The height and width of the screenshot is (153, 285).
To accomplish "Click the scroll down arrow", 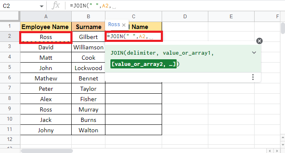I will (282, 145).
